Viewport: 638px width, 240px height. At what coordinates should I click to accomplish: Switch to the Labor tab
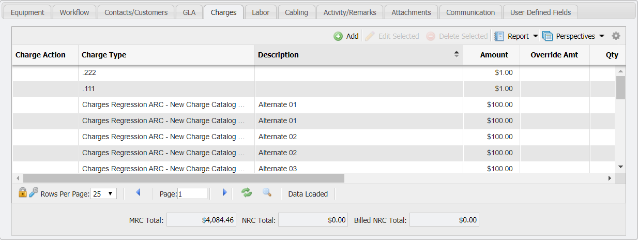[261, 12]
